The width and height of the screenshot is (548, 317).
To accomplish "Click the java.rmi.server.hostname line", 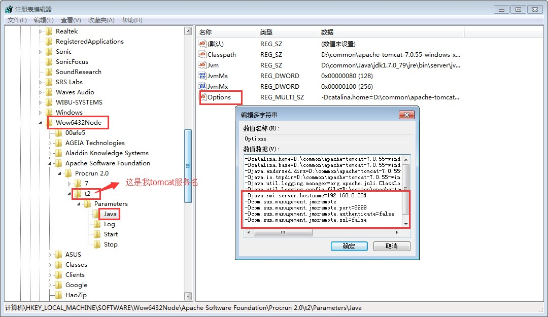I will pos(305,195).
